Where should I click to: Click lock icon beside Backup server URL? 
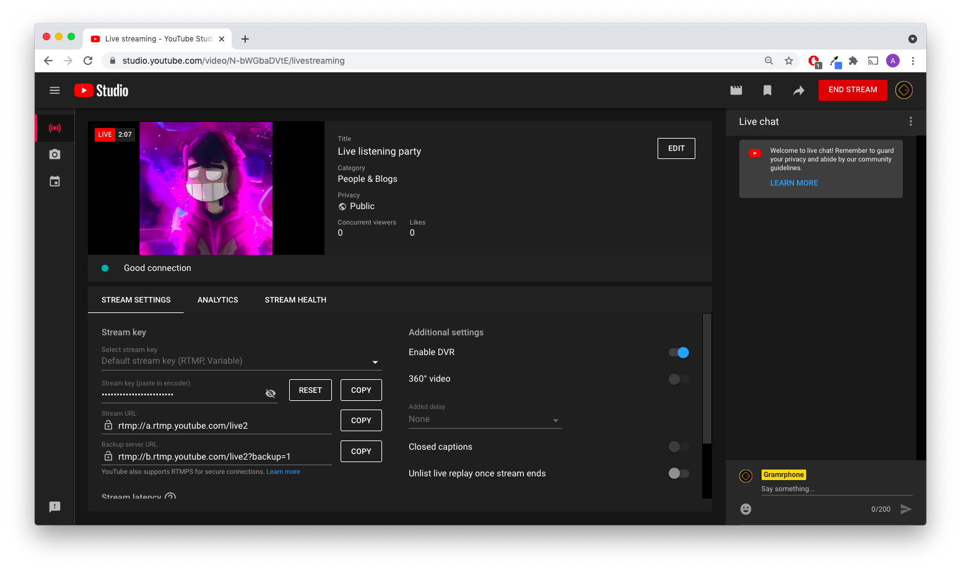pos(108,456)
